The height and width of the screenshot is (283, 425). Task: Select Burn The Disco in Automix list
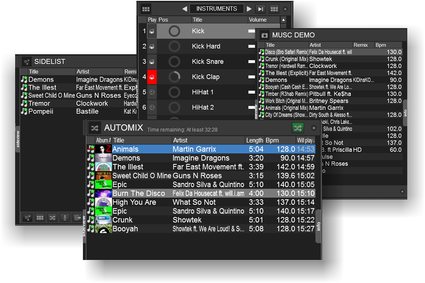[139, 193]
